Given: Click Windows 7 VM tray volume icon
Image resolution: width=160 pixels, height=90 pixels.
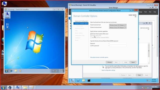Looking at the screenshot, I should [57, 71].
